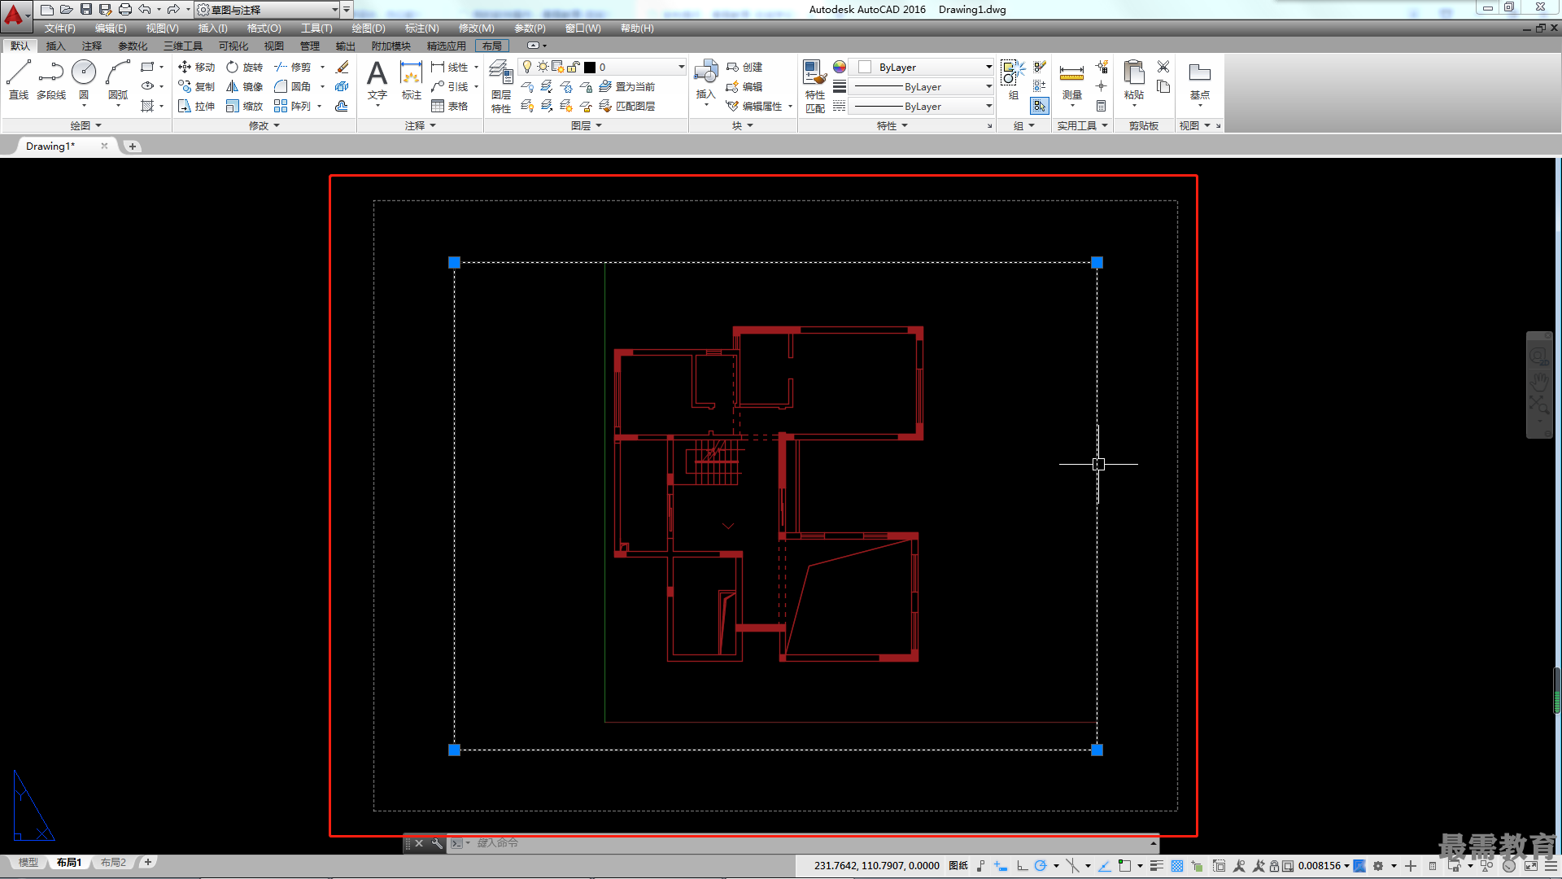Click the 特性匹配 (Match Properties) icon

(x=814, y=85)
